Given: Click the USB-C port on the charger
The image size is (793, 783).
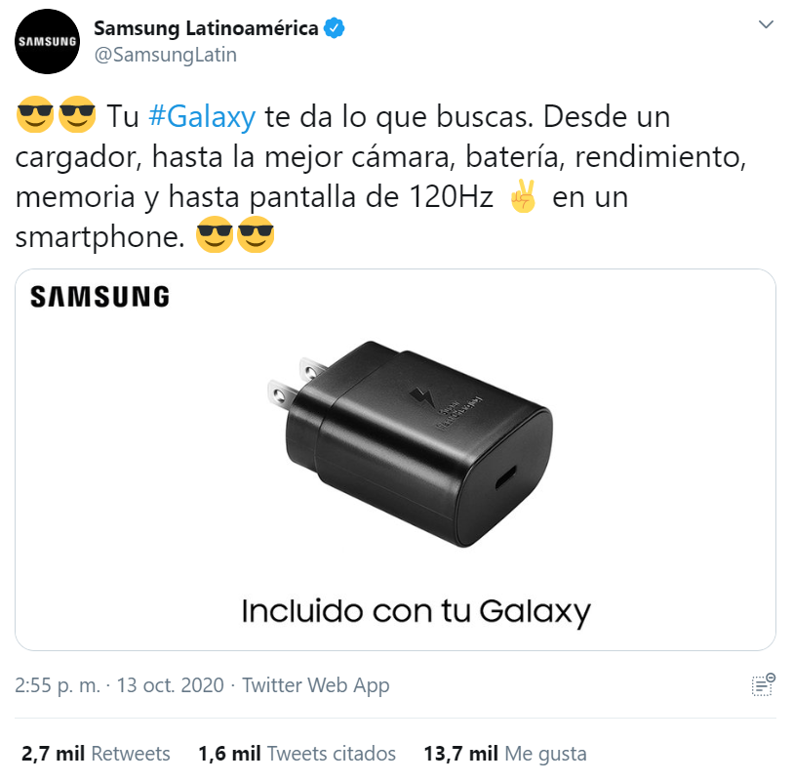Looking at the screenshot, I should click(505, 477).
